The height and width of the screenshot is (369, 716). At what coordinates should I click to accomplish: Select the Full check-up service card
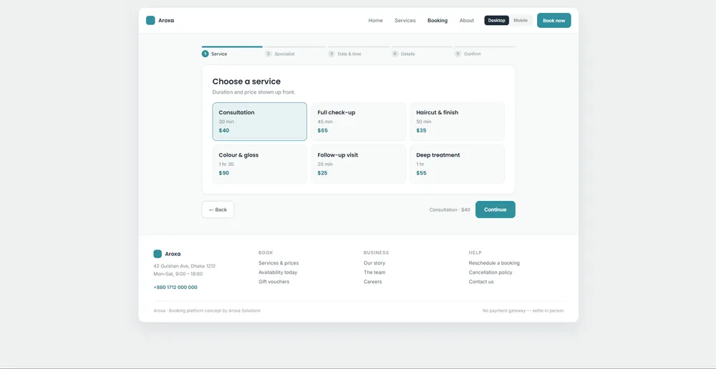[359, 122]
